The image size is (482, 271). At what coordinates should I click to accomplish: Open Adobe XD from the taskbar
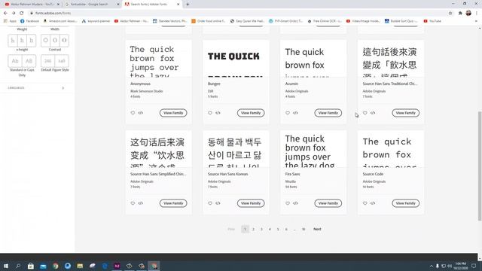click(117, 266)
